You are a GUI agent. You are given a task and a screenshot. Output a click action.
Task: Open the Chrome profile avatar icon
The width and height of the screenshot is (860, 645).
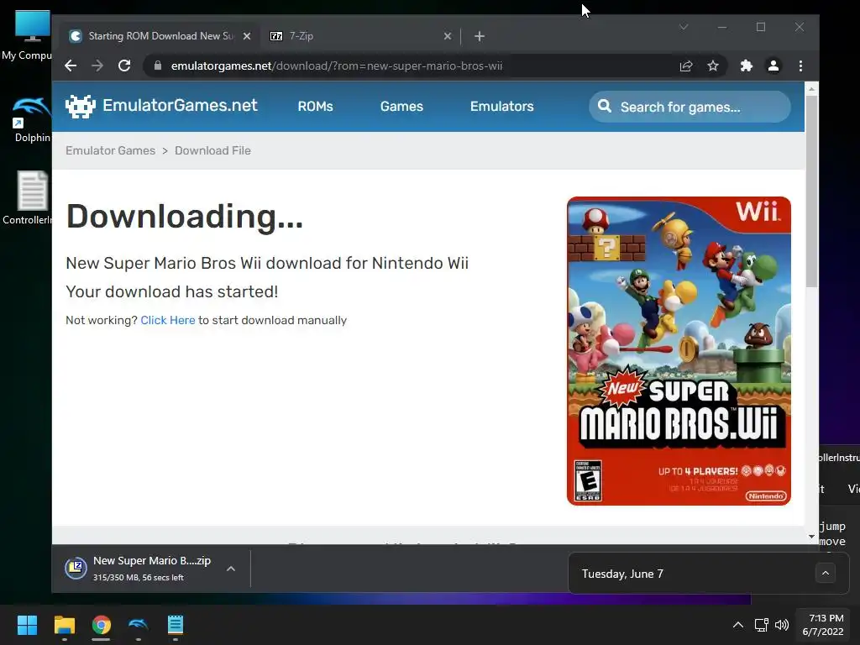coord(773,66)
